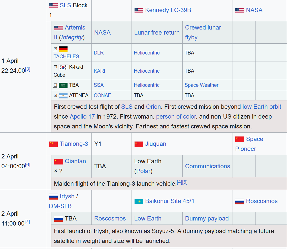Open the person of color link
Screen dimensions: 287x249
pos(176,117)
